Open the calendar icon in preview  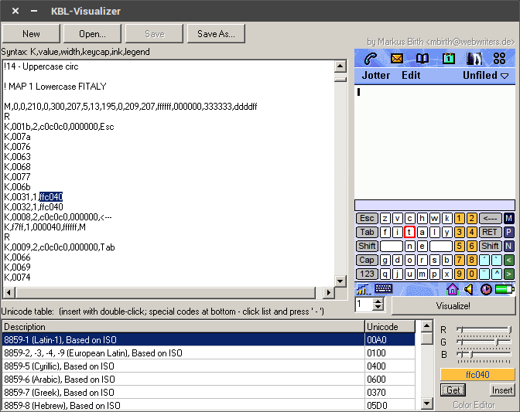[448, 59]
